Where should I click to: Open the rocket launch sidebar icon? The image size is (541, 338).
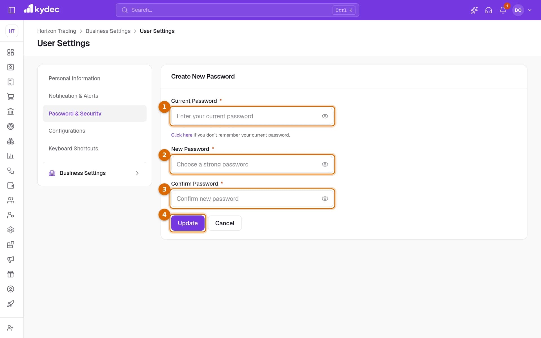[10, 304]
